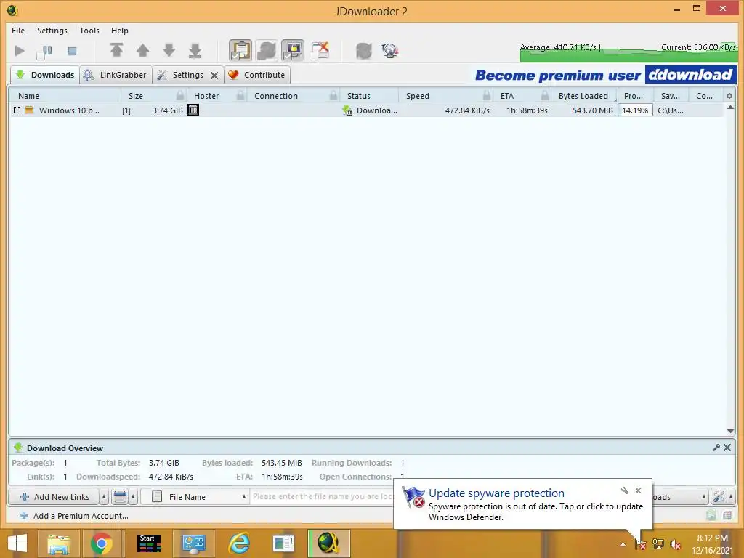Image resolution: width=744 pixels, height=558 pixels.
Task: Move selected package up one position
Action: pos(142,50)
